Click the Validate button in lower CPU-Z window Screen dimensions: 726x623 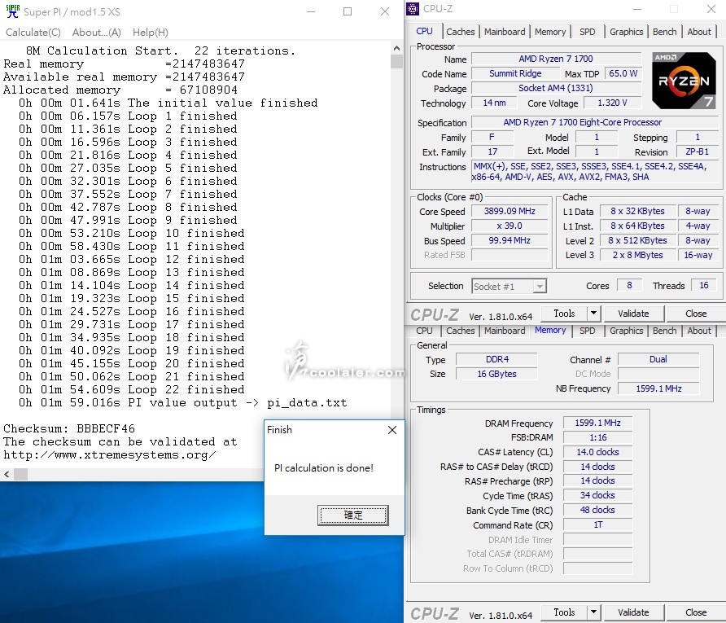click(633, 612)
